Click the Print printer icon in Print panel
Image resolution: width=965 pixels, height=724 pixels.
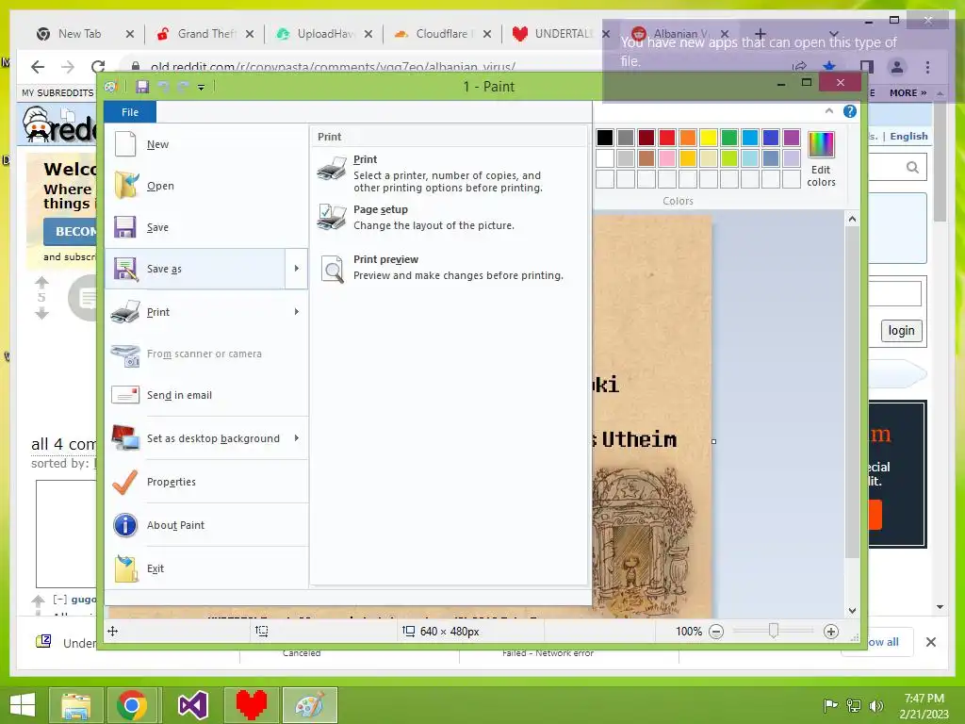(x=332, y=168)
